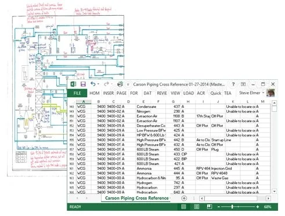Select column K header
Screen dimensions: 285x216
pyautogui.click(x=233, y=101)
